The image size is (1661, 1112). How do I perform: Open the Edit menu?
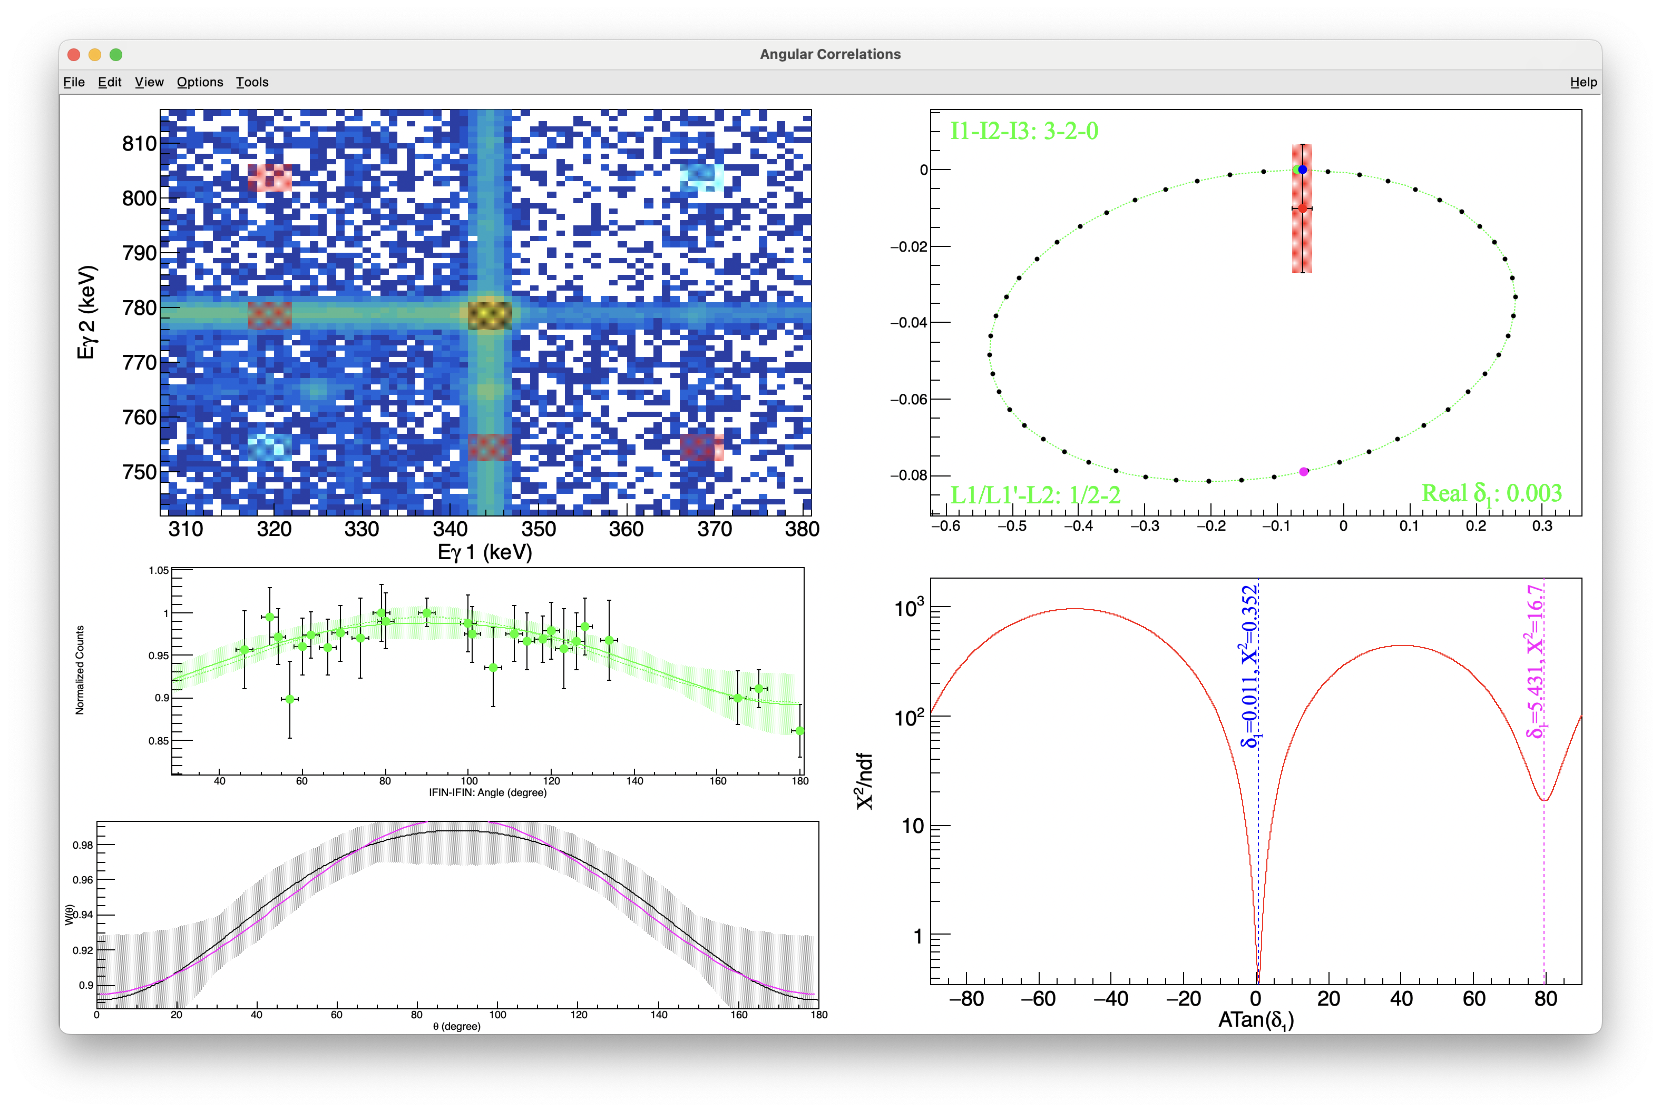tap(109, 82)
